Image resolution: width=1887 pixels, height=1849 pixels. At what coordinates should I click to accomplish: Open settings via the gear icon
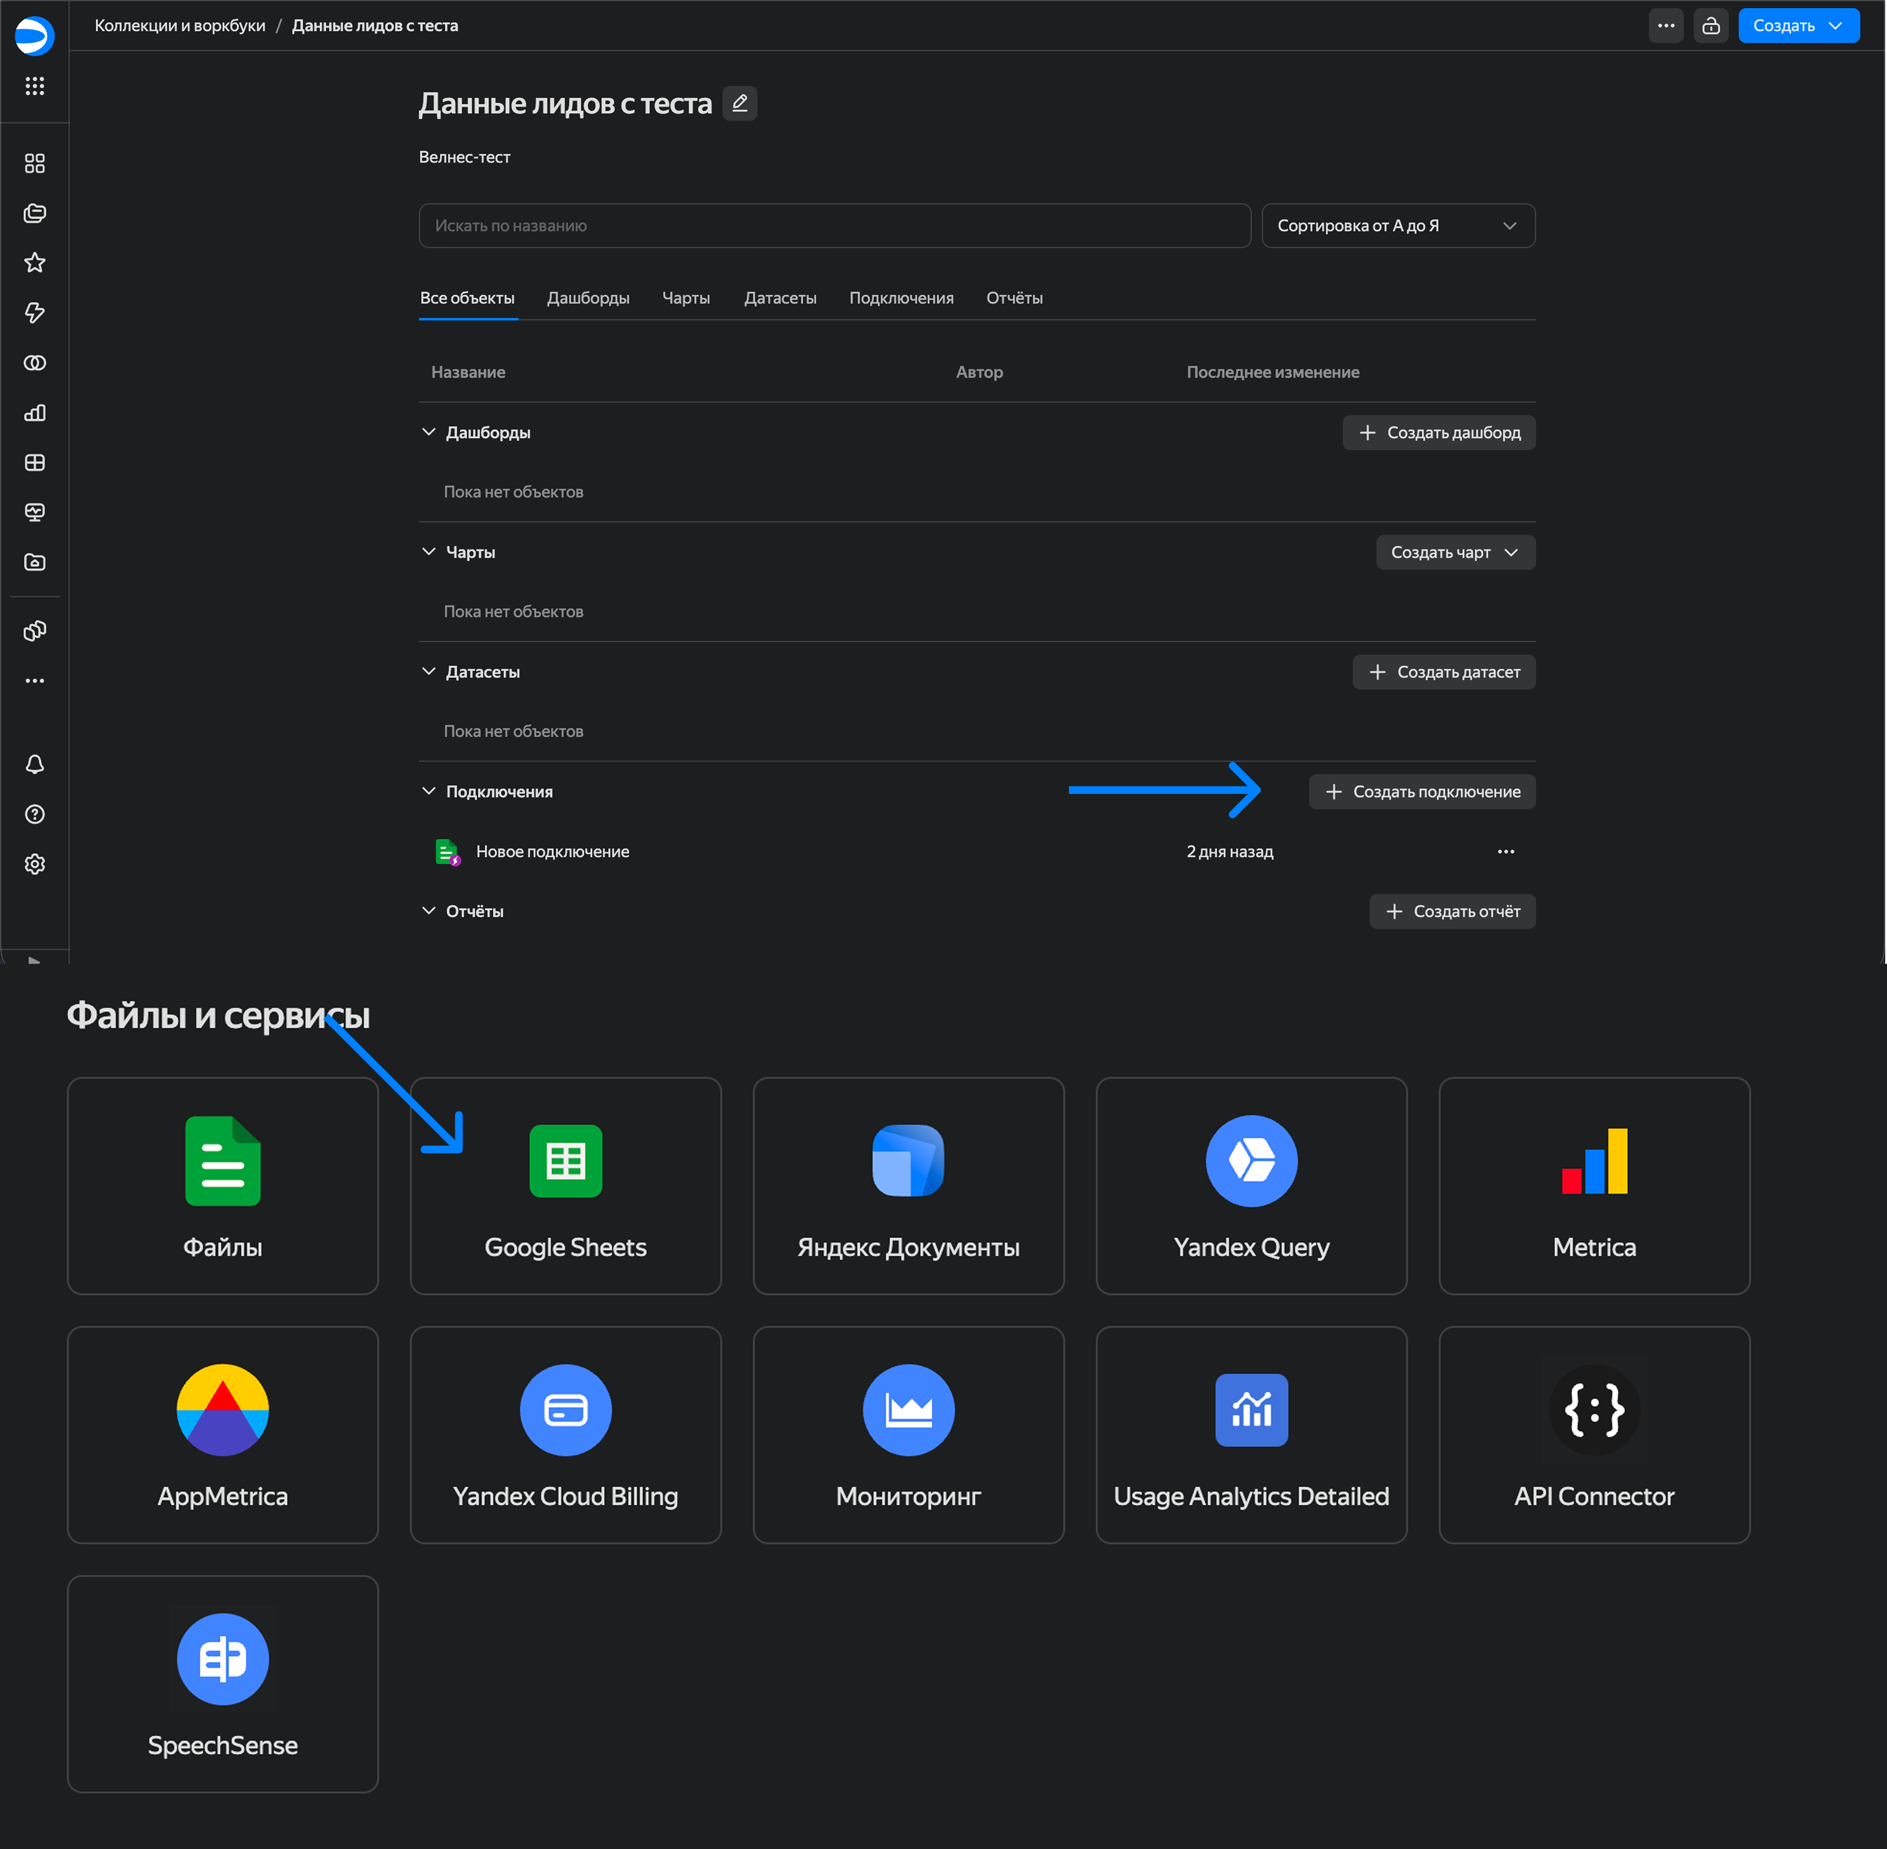point(35,864)
